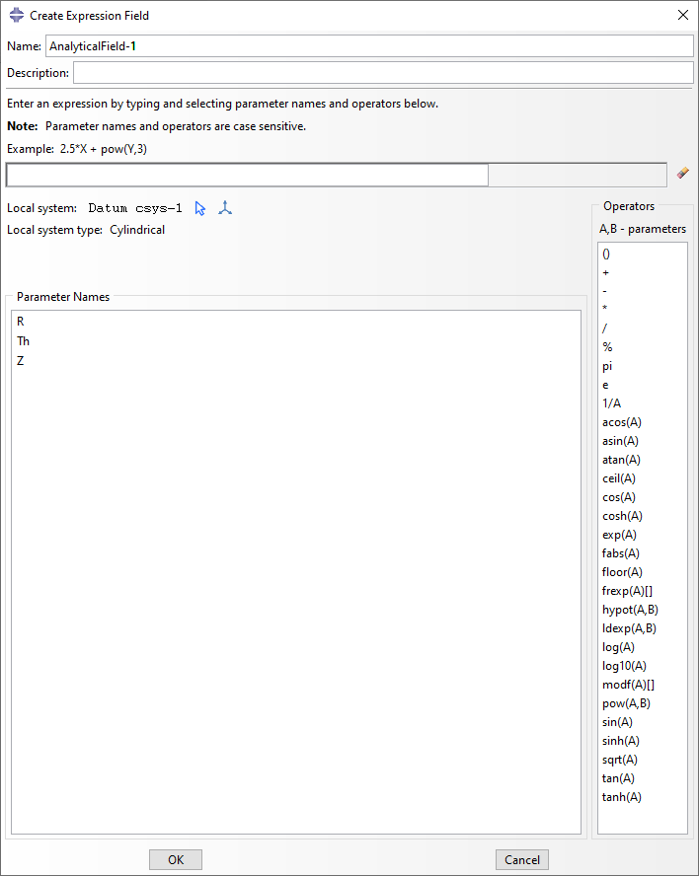The height and width of the screenshot is (876, 699).
Task: Select the modf(A)[] function
Action: [628, 685]
